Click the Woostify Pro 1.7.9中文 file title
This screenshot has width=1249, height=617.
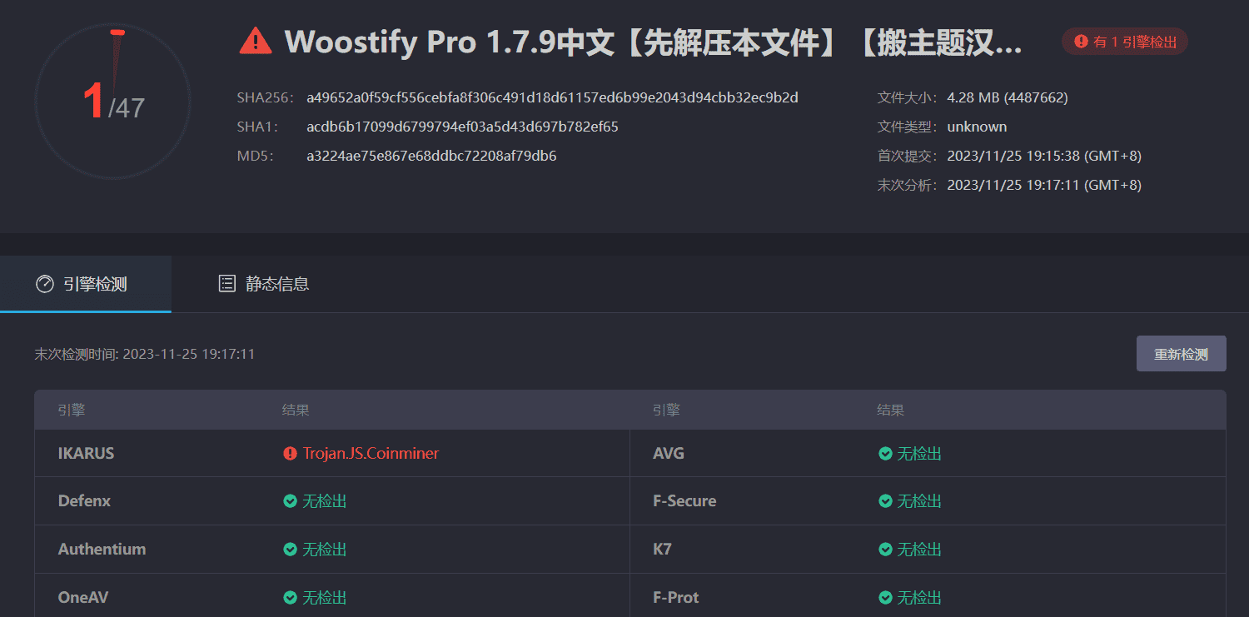click(x=653, y=41)
